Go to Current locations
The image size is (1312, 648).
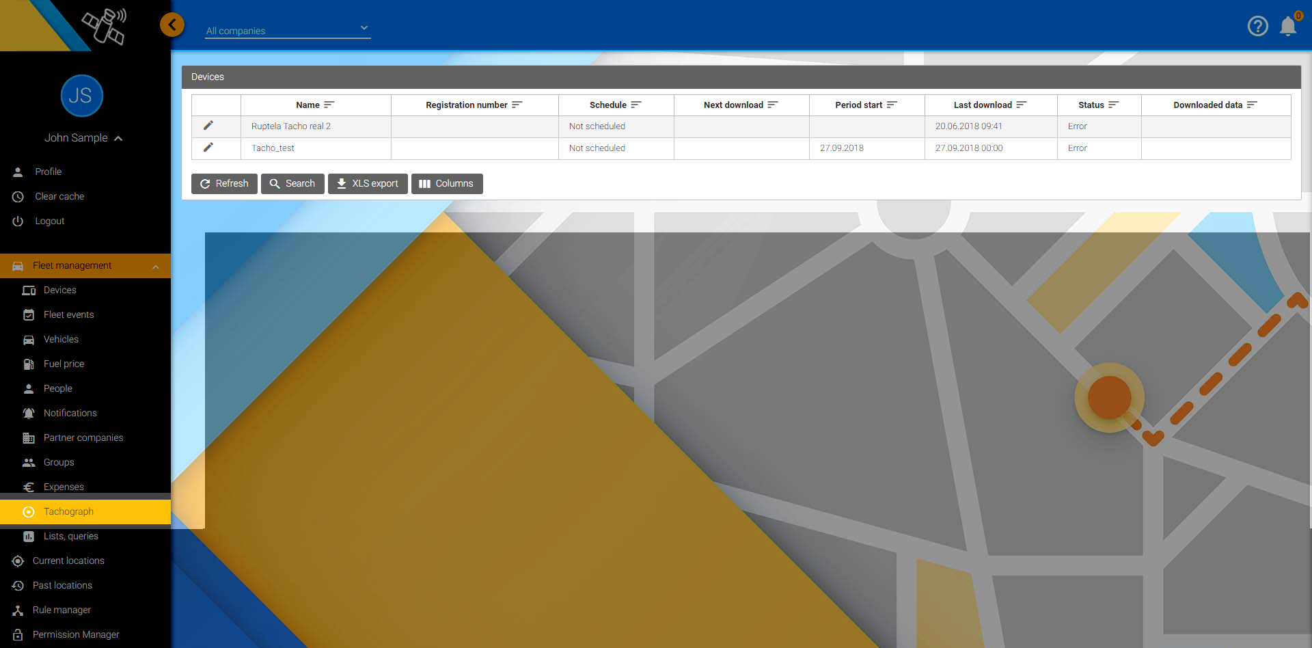[x=68, y=561]
